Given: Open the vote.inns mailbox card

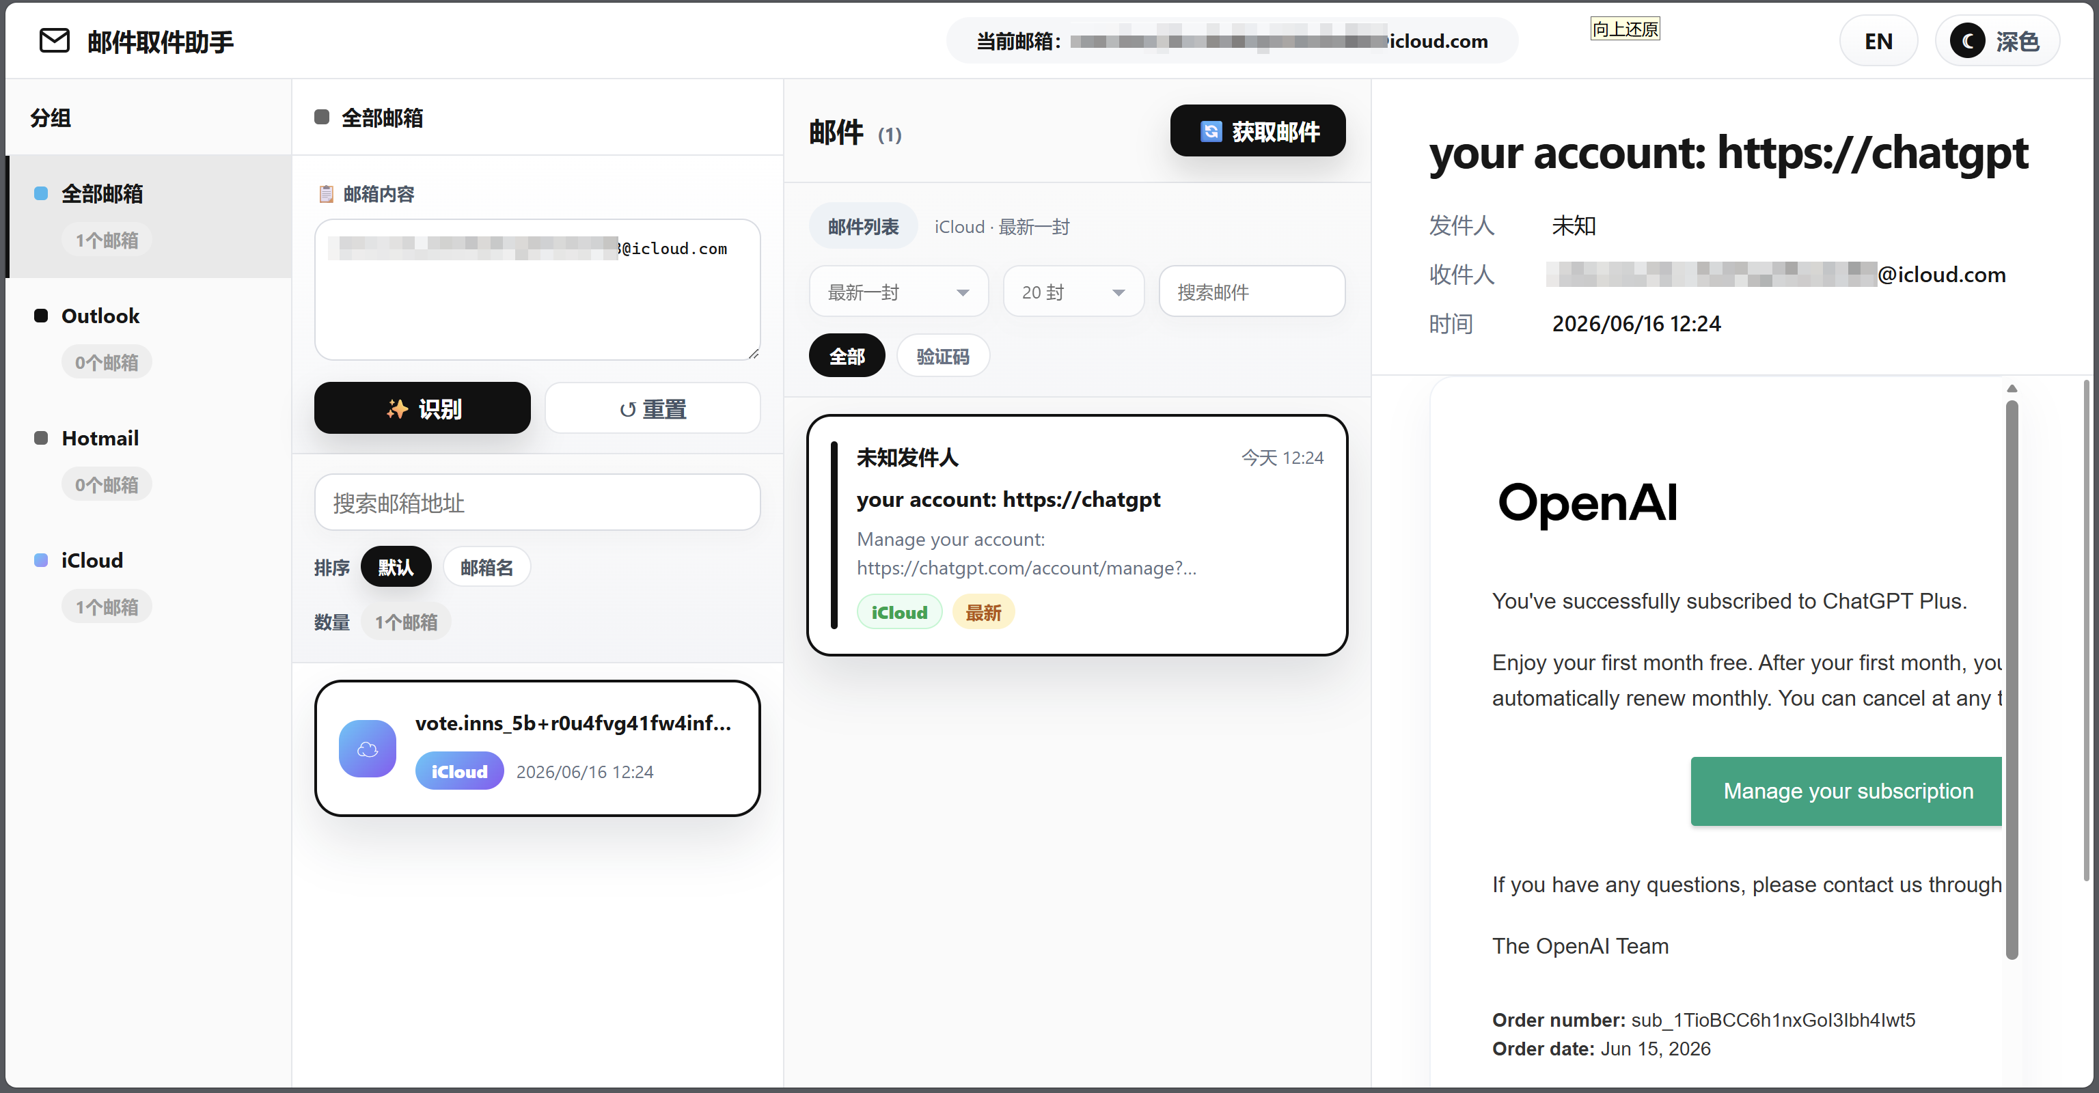Looking at the screenshot, I should [x=537, y=749].
